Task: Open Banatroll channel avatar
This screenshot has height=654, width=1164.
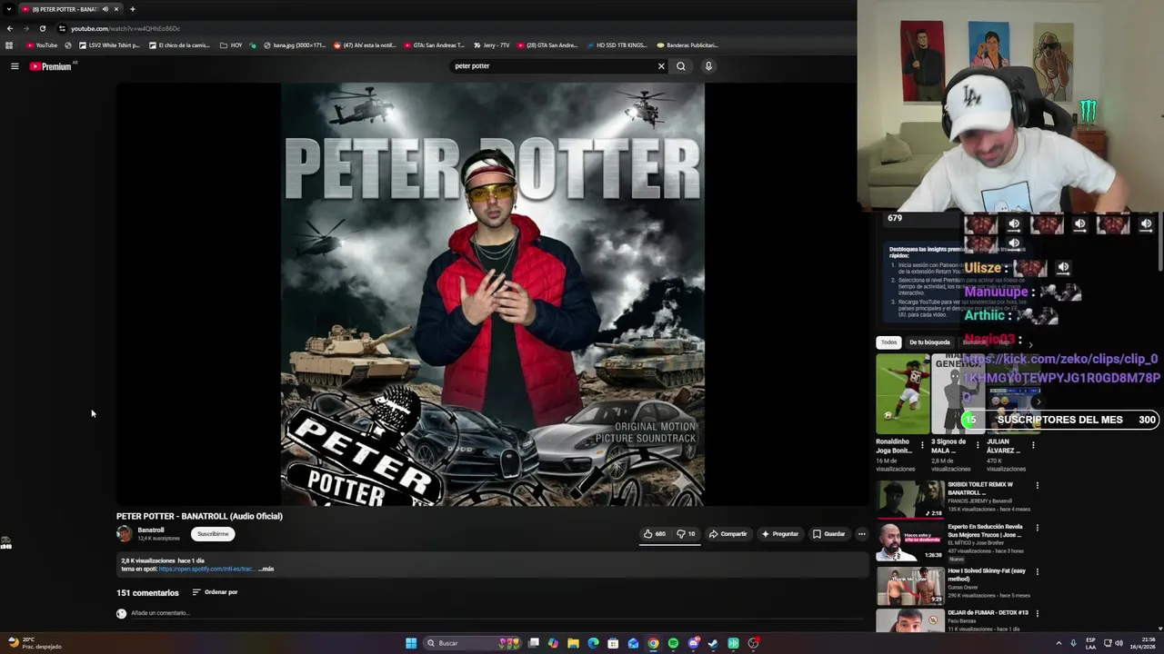Action: (125, 534)
